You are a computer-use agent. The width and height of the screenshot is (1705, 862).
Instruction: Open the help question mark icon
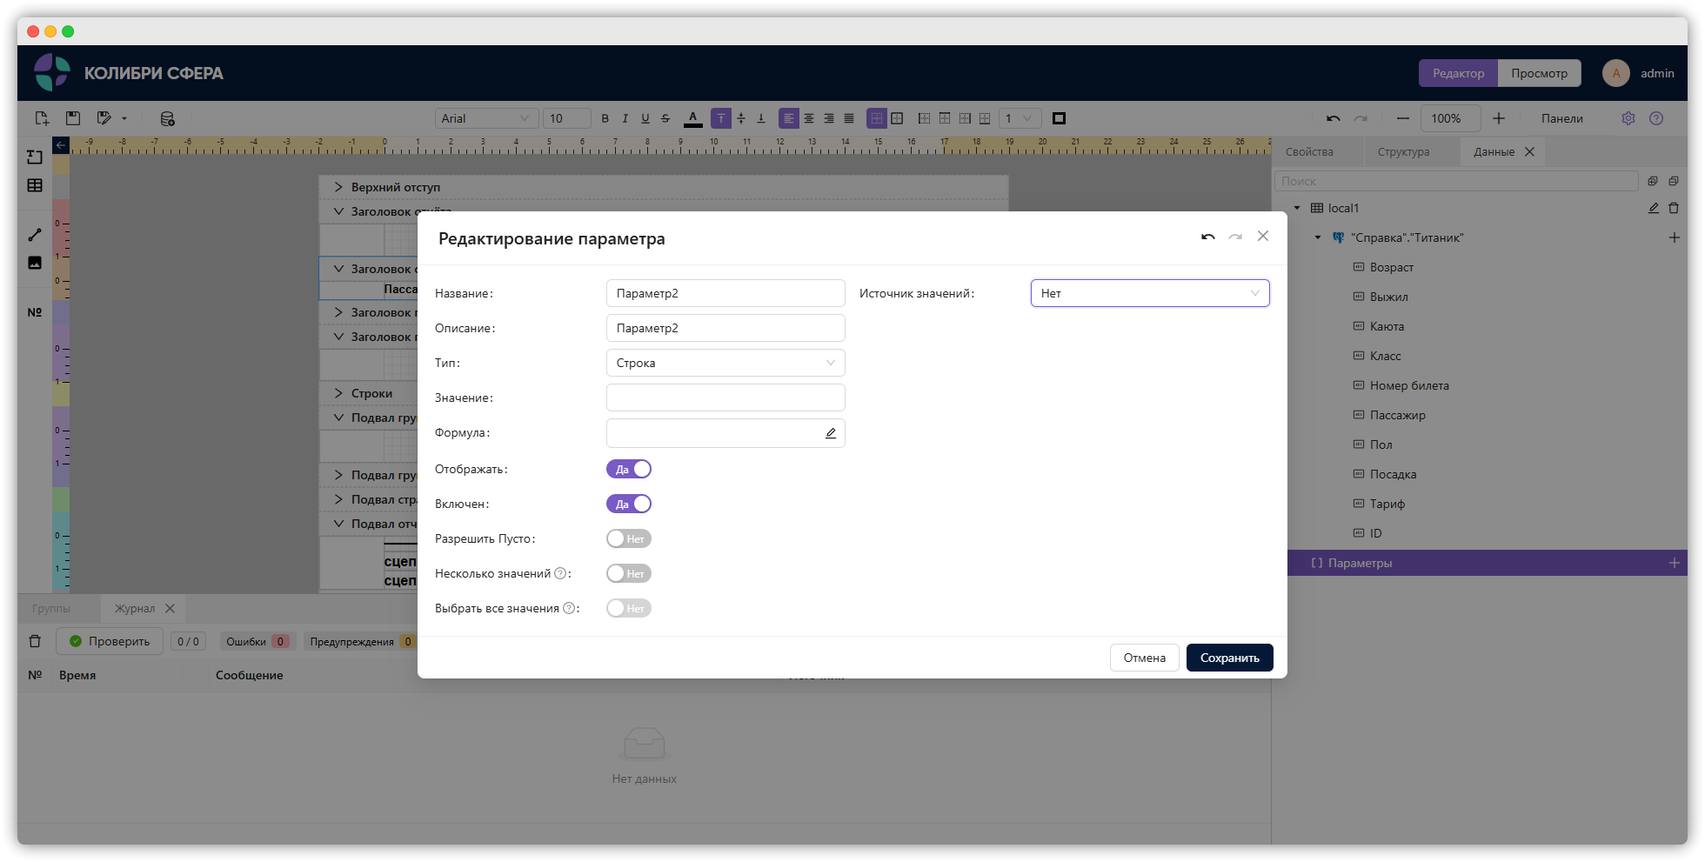point(1656,118)
